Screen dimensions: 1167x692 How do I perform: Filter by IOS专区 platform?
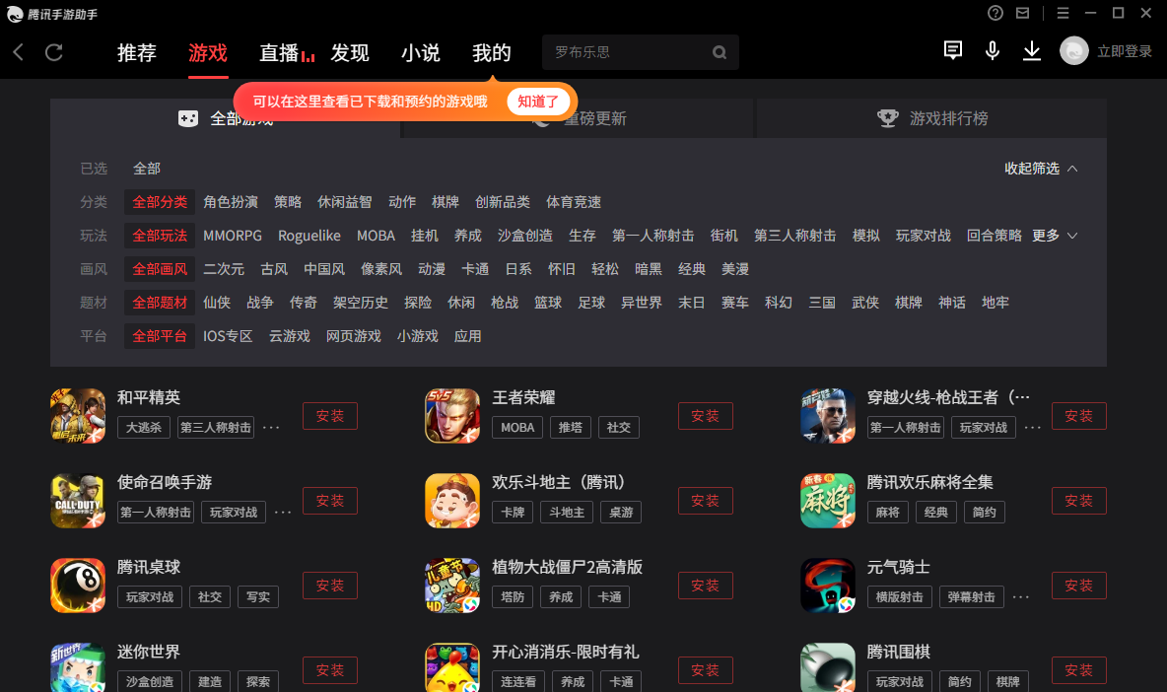pyautogui.click(x=228, y=335)
